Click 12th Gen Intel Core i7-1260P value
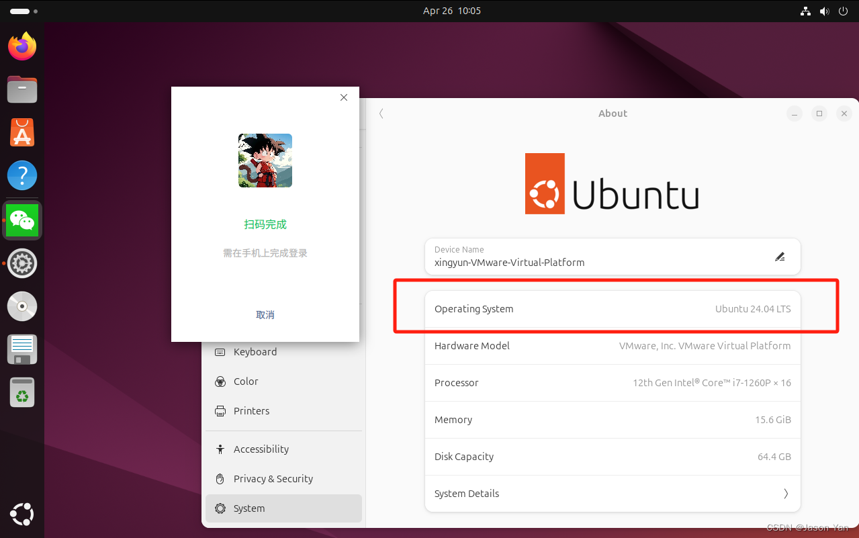This screenshot has height=538, width=859. pos(712,383)
